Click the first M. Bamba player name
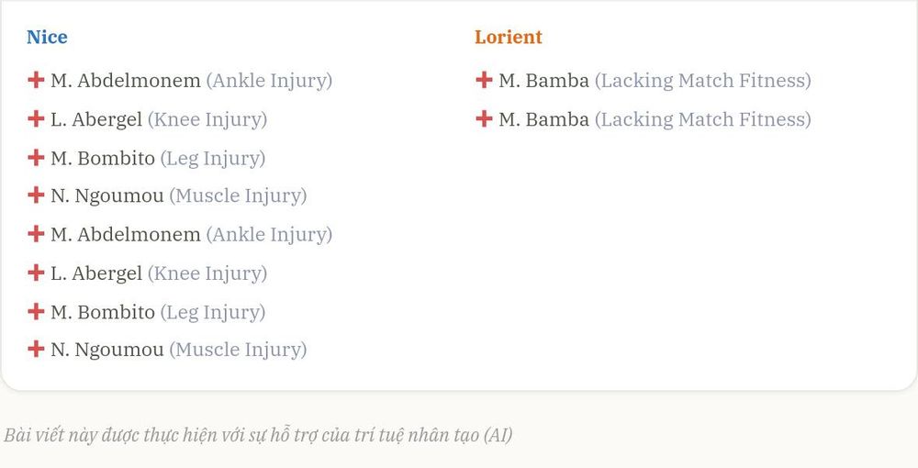 (543, 81)
